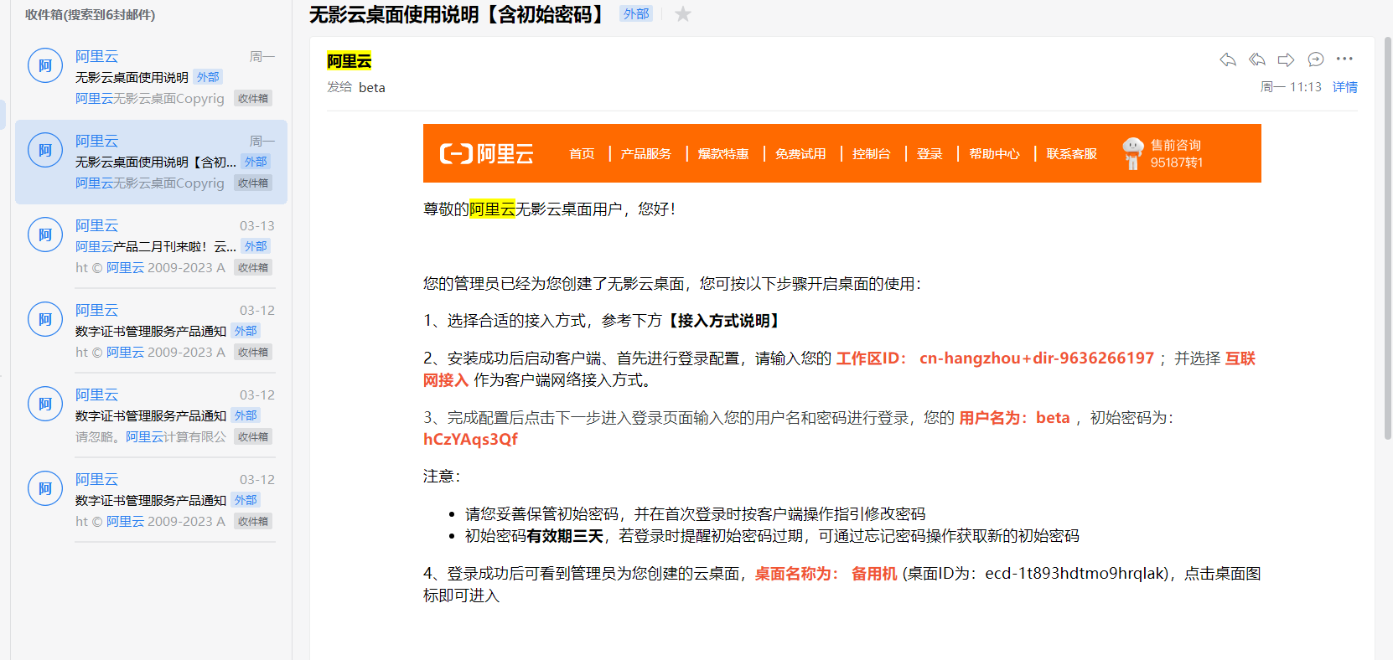Click workspace ID cn-hangzhou+dir-9636266197

[1037, 358]
